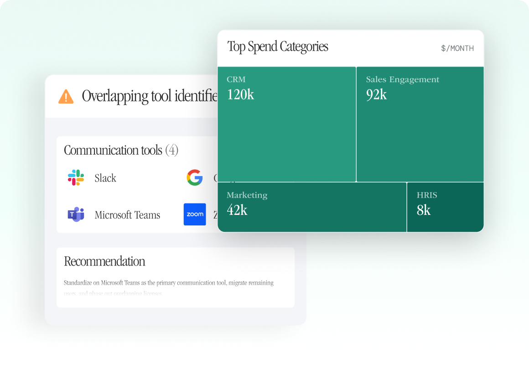This screenshot has width=529, height=365.
Task: Click the Google logo icon
Action: point(195,177)
